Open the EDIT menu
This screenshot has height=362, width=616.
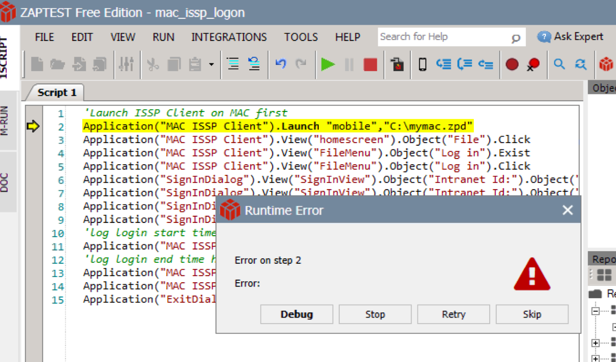pyautogui.click(x=82, y=37)
